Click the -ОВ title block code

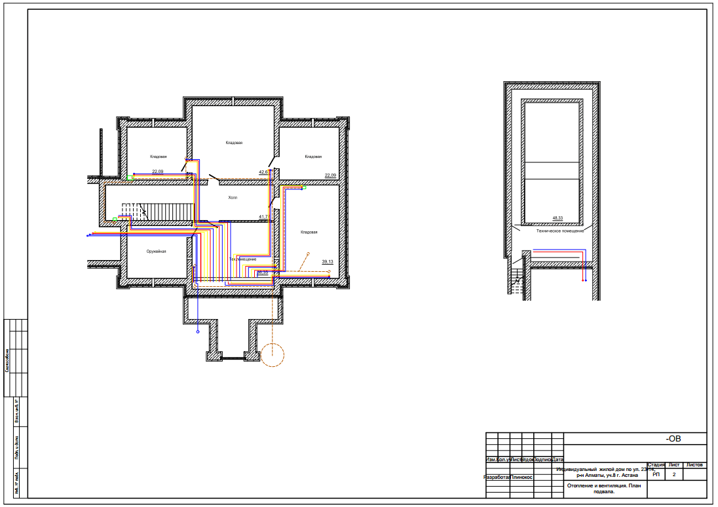(x=673, y=439)
